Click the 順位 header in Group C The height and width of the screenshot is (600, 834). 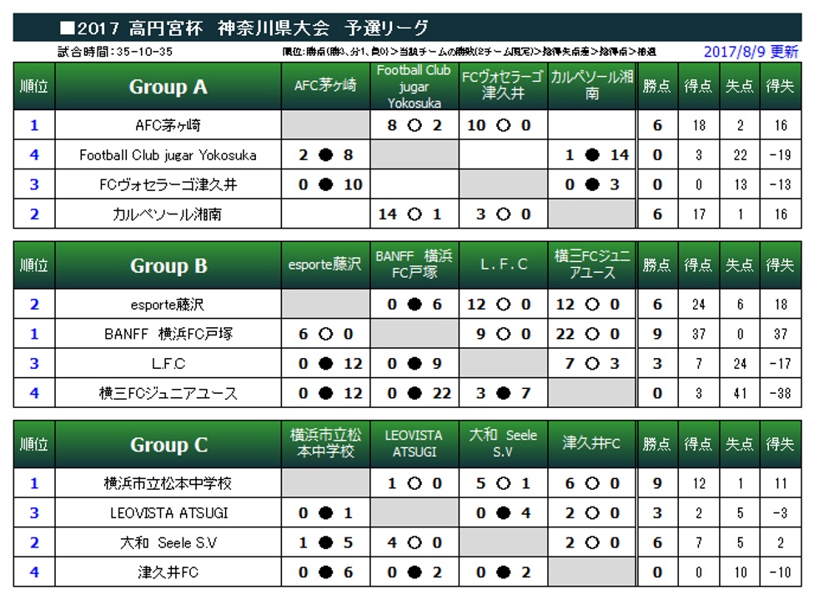click(x=34, y=444)
